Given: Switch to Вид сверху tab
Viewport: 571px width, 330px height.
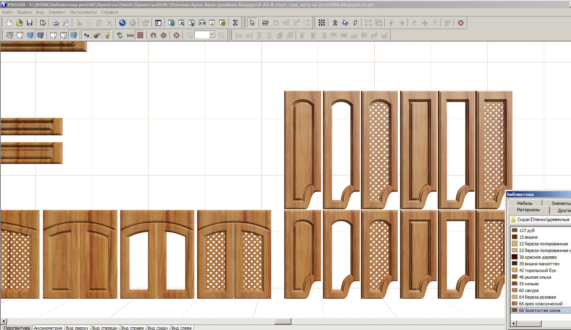Looking at the screenshot, I should click(x=77, y=328).
